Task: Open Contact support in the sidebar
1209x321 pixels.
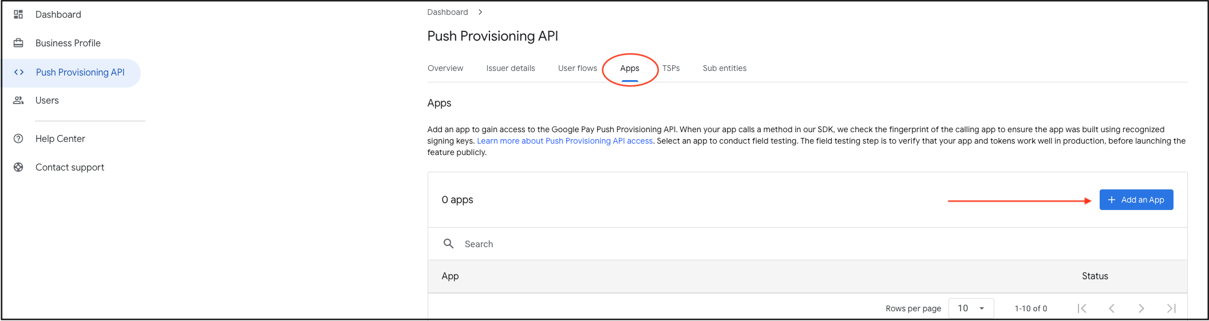Action: tap(70, 167)
